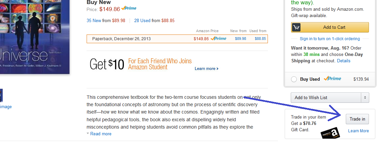Image resolution: width=377 pixels, height=143 pixels.
Task: Click the Prime logo next to Buy Used
Action: point(332,79)
